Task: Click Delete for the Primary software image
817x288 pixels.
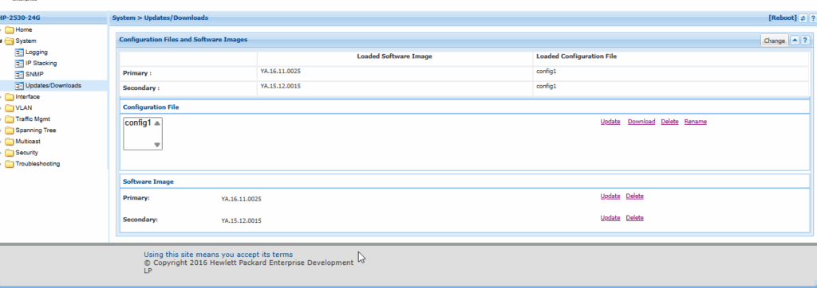Action: [x=634, y=197]
